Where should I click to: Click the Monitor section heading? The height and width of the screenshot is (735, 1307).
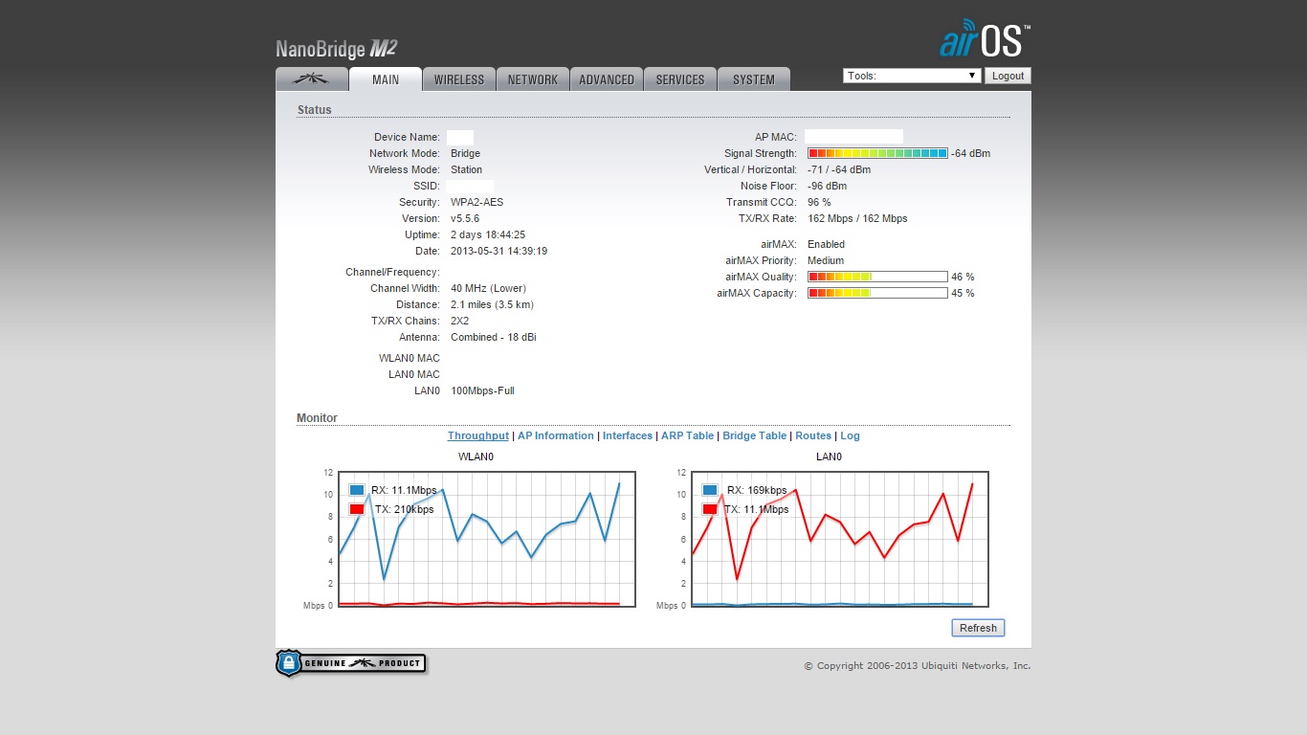(317, 418)
